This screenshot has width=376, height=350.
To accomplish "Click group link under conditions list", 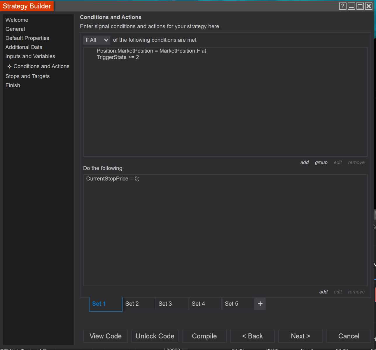I will pos(321,162).
